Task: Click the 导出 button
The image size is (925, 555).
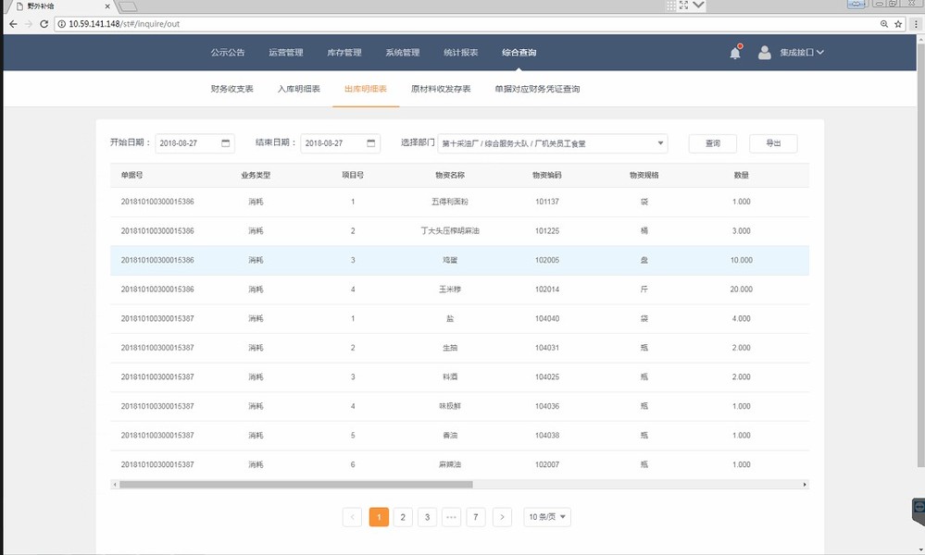Action: click(773, 143)
